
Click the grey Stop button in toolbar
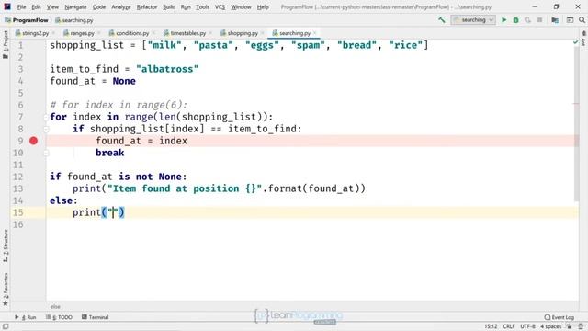tap(539, 20)
